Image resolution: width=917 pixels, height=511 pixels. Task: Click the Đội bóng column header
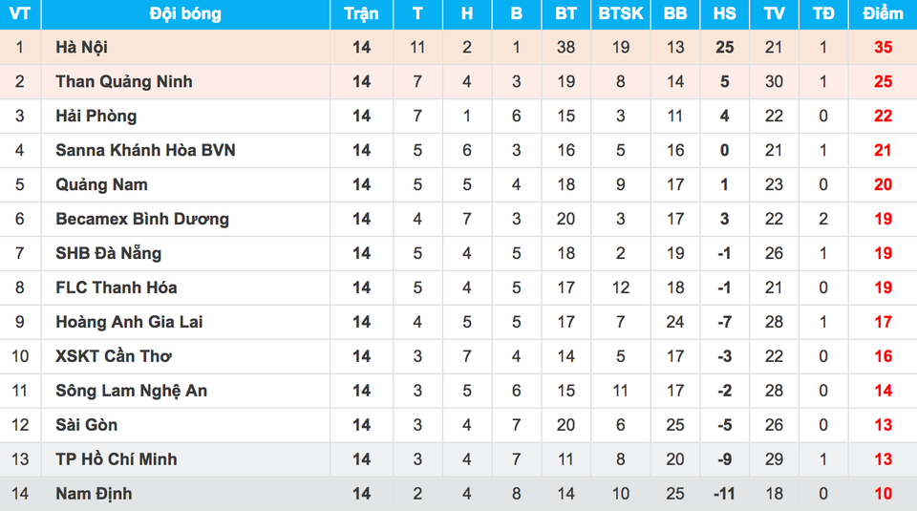point(185,13)
